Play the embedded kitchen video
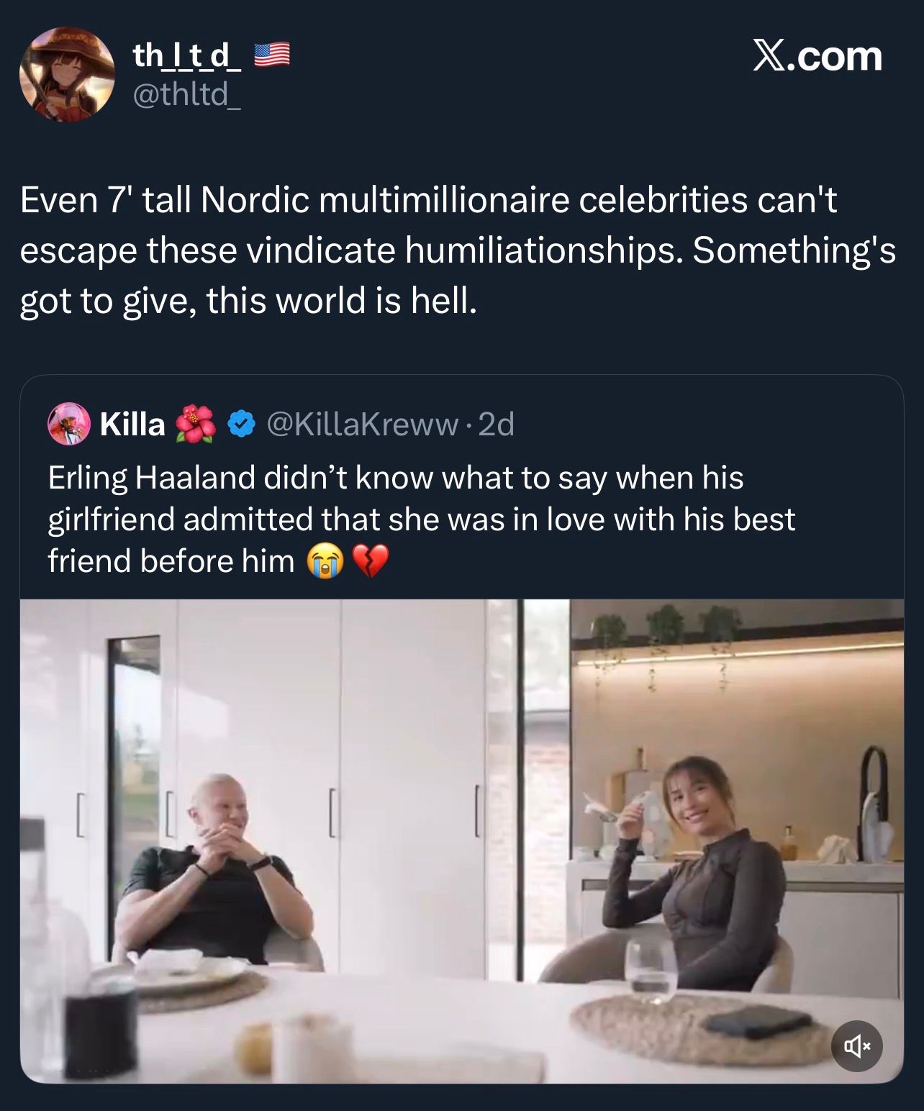Viewport: 924px width, 1111px height. tap(461, 840)
